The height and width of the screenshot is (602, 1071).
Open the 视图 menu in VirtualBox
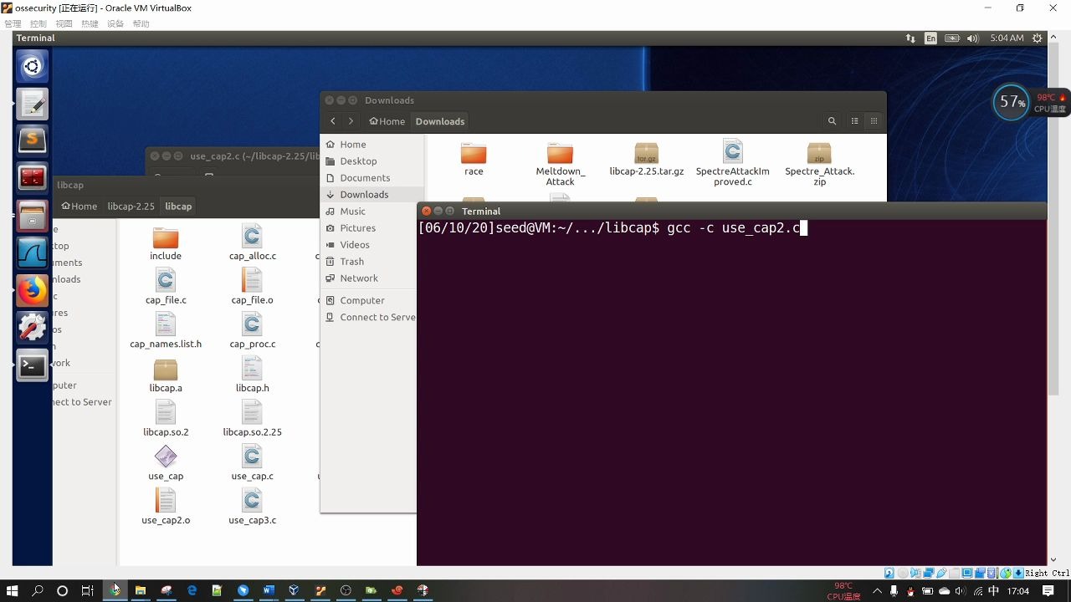[x=64, y=23]
